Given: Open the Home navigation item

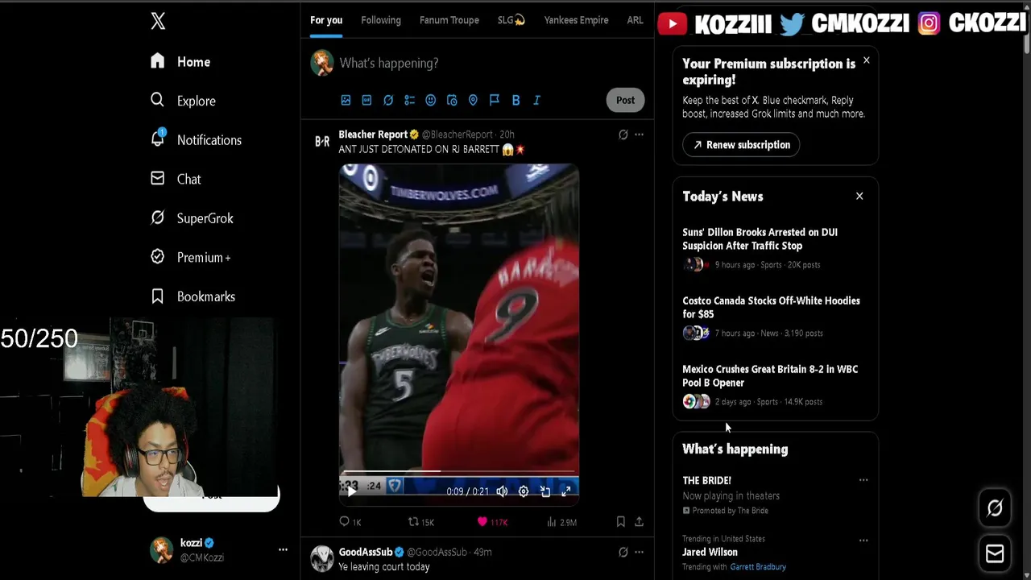Looking at the screenshot, I should 181,62.
